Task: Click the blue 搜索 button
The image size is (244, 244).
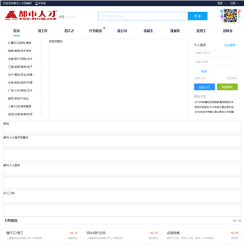Action: point(197,16)
